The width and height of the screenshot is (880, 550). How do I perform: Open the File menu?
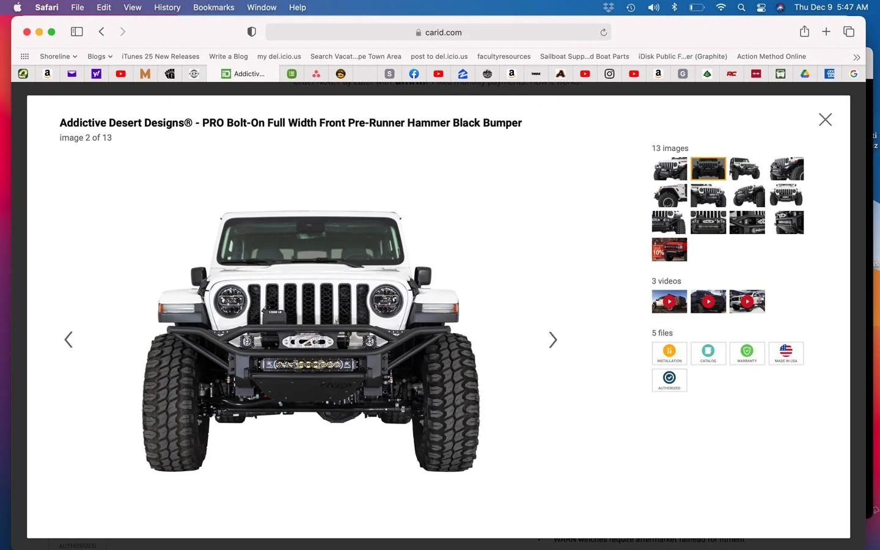coord(78,7)
